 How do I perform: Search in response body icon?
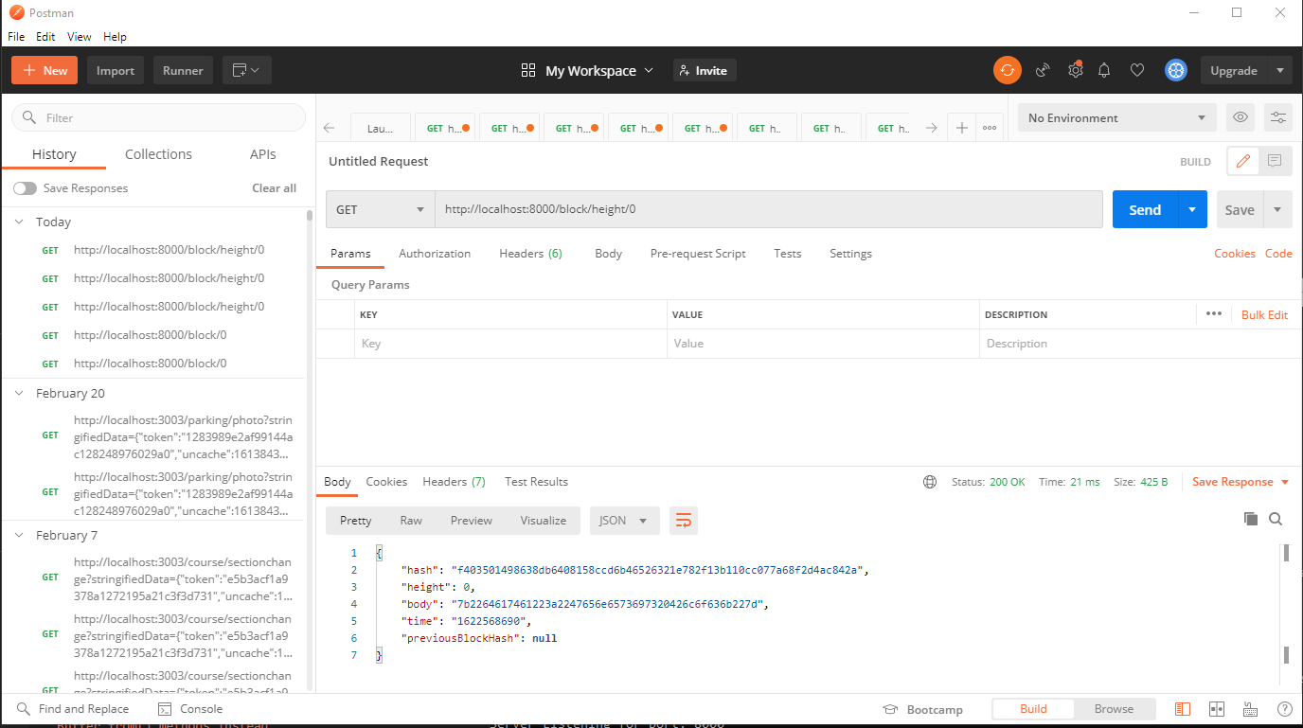[x=1276, y=519]
